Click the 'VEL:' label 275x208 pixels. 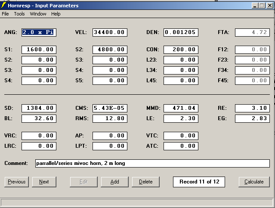tap(81, 32)
